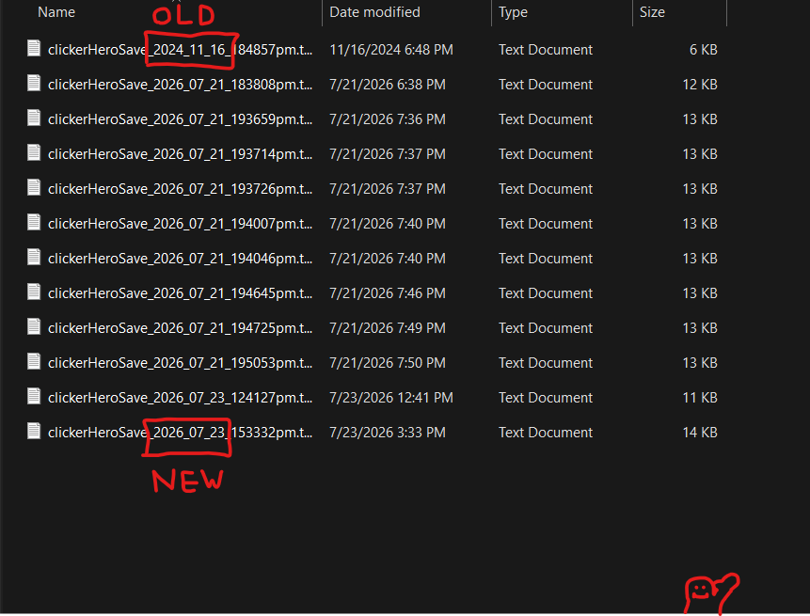This screenshot has width=810, height=616.
Task: Click the date 7/21/2026 7:50 PM
Action: [x=388, y=363]
